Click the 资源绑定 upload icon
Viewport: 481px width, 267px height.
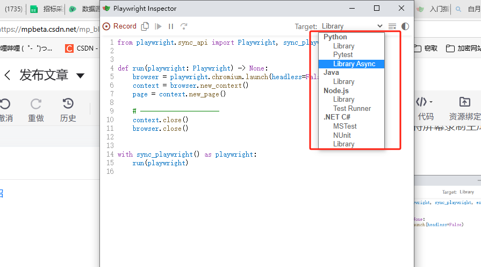[465, 102]
